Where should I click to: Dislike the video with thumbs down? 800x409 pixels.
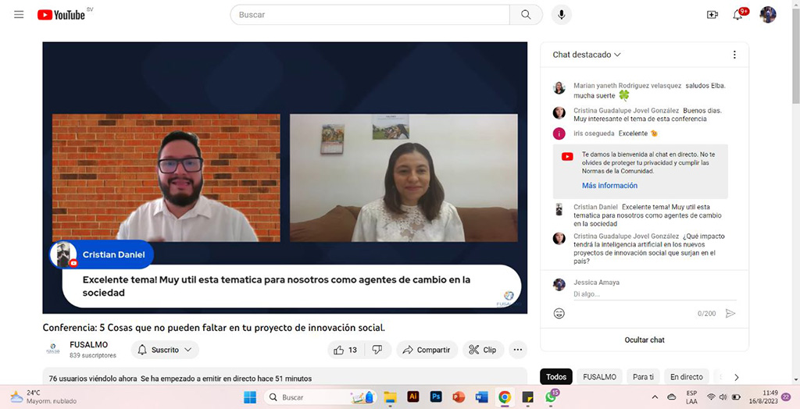click(377, 350)
